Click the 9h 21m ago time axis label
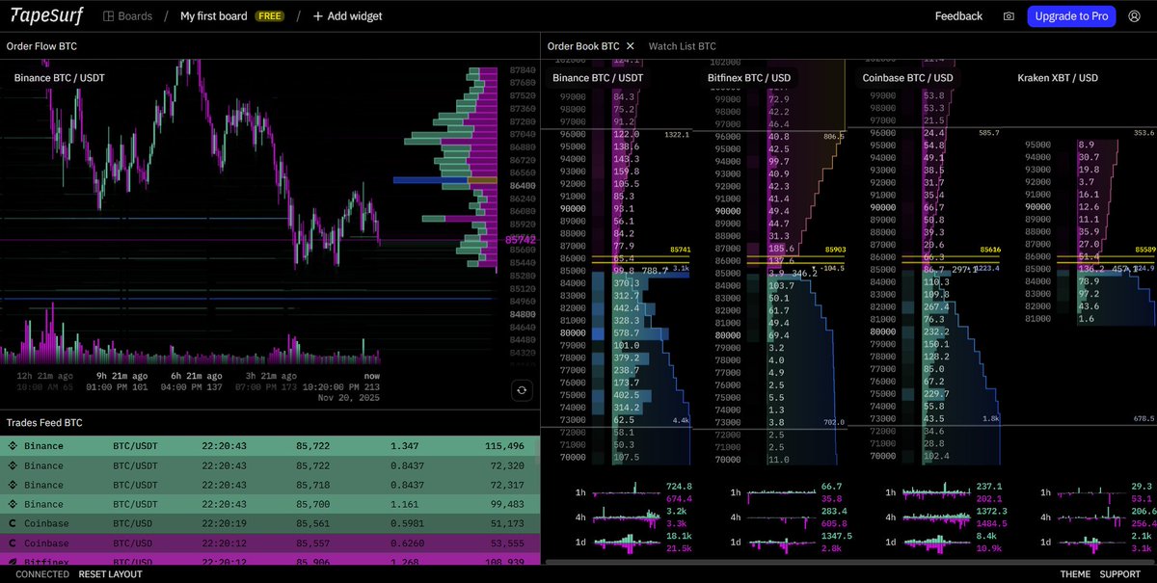Screen dimensions: 1157x583 click(122, 376)
